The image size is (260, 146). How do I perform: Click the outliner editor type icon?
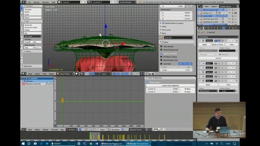[x=200, y=6]
